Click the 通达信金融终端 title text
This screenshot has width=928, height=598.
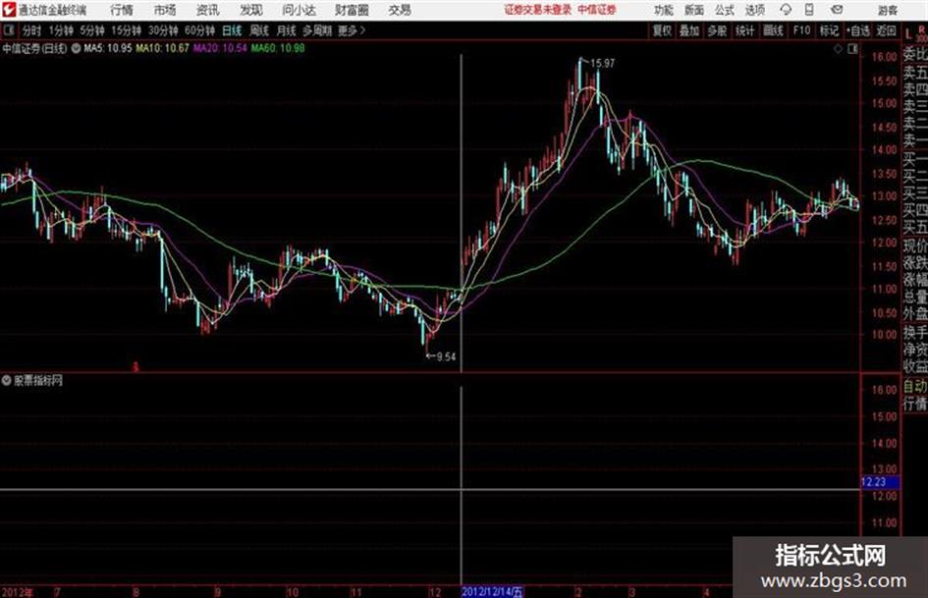coord(52,10)
